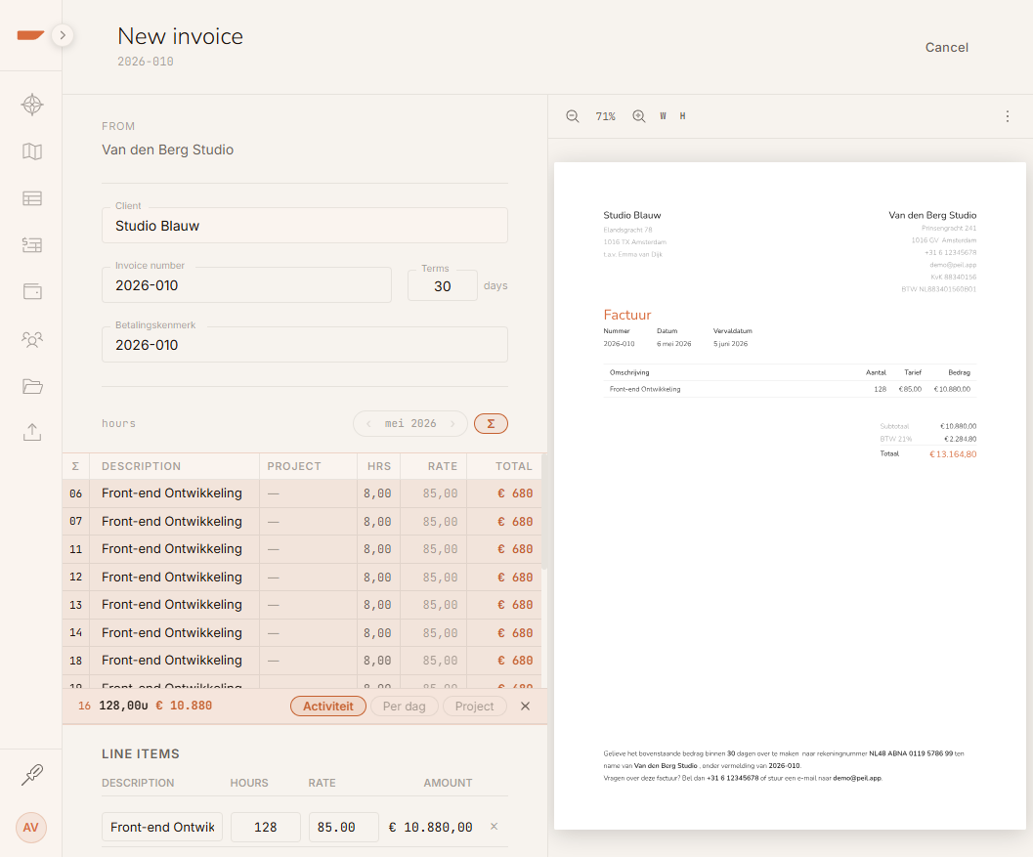Click the invoice preview page thumbnail

790,495
